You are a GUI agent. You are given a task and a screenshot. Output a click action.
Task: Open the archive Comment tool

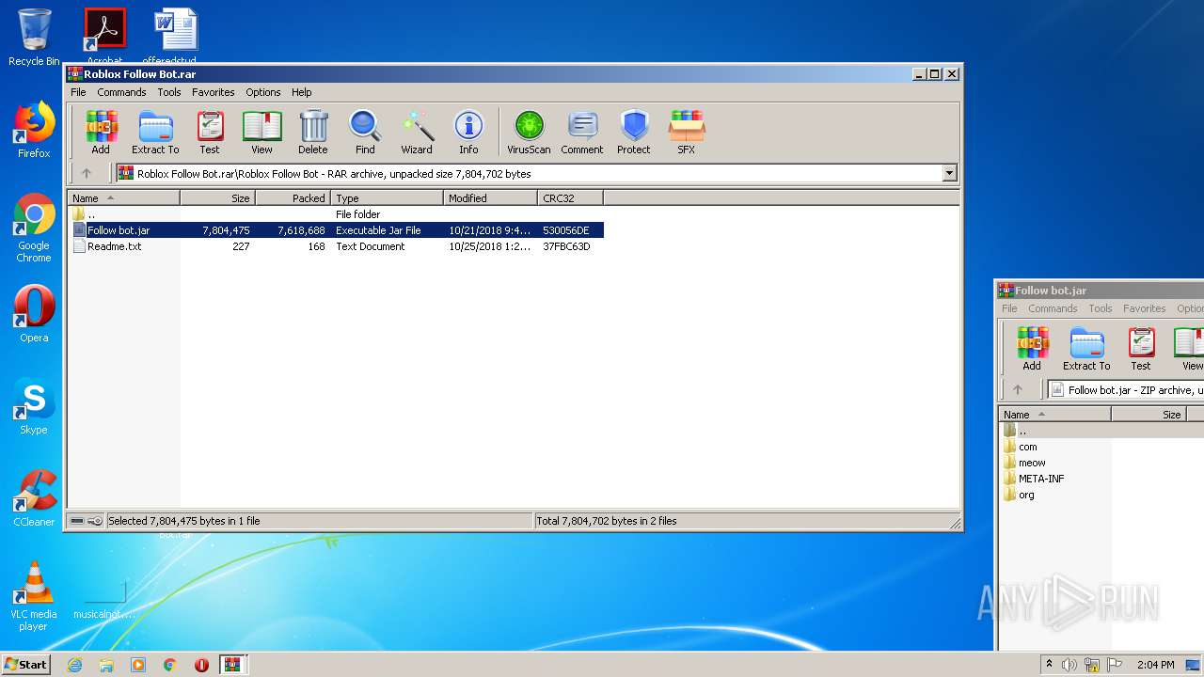582,133
